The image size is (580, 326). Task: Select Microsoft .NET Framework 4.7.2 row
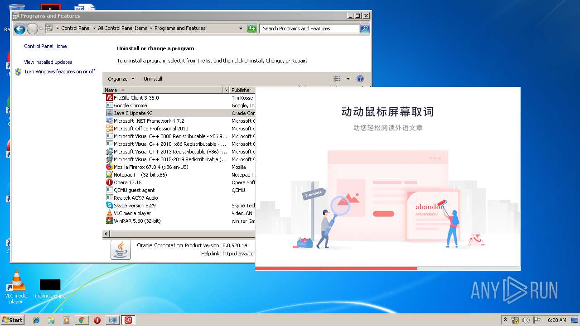point(180,120)
